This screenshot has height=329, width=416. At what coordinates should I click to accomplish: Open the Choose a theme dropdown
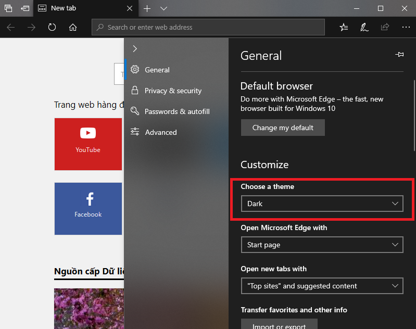322,204
